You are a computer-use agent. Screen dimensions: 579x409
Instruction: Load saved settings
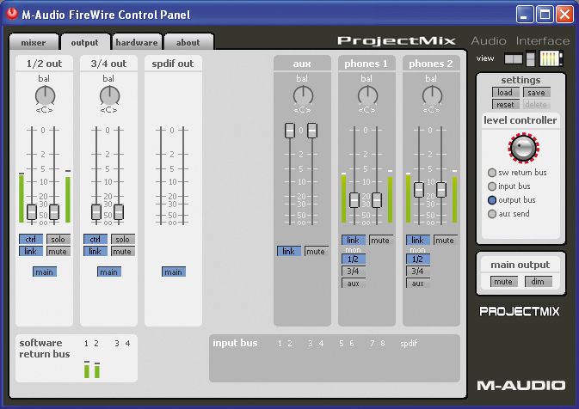(505, 92)
